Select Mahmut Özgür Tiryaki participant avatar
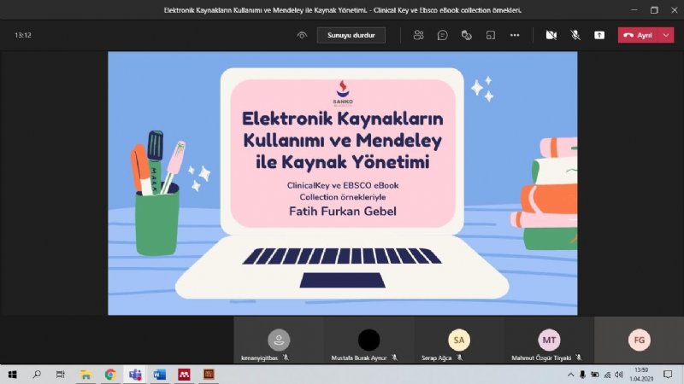The width and height of the screenshot is (684, 384). (x=549, y=340)
